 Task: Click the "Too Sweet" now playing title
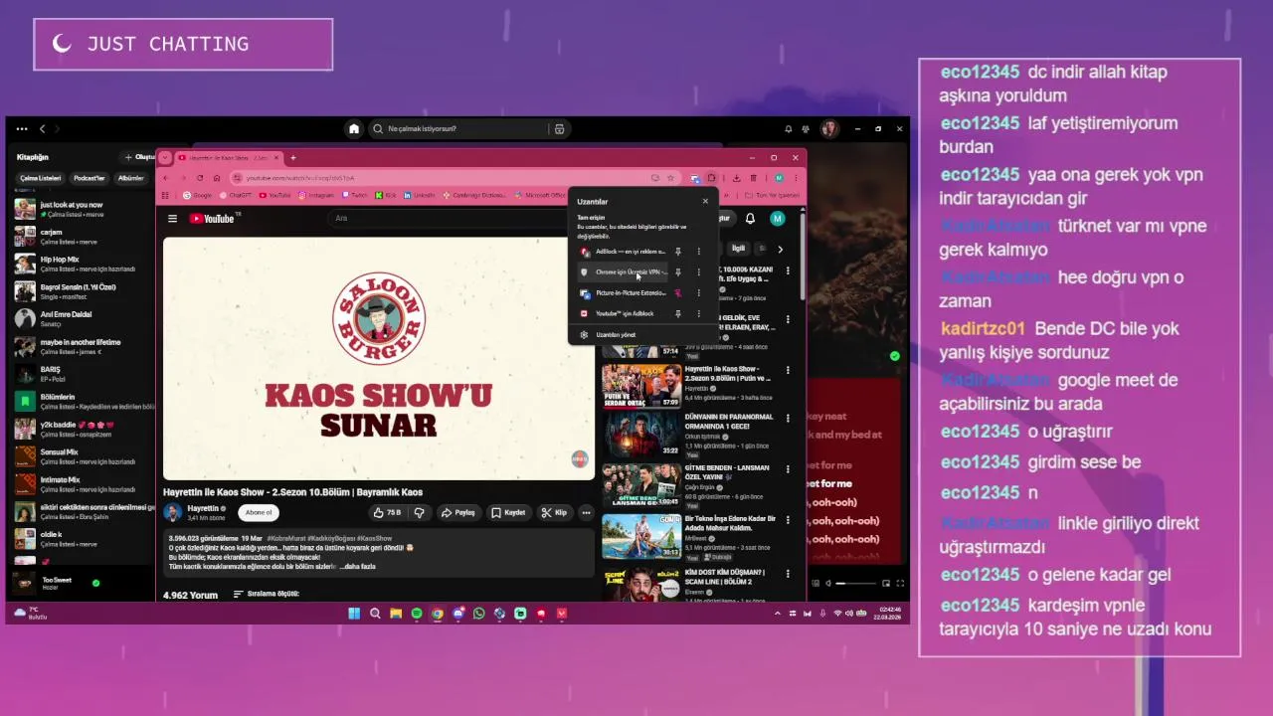pos(57,580)
